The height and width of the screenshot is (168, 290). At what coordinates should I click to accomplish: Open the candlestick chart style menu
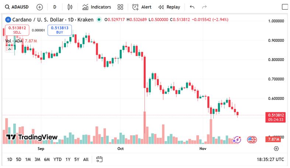pos(71,7)
